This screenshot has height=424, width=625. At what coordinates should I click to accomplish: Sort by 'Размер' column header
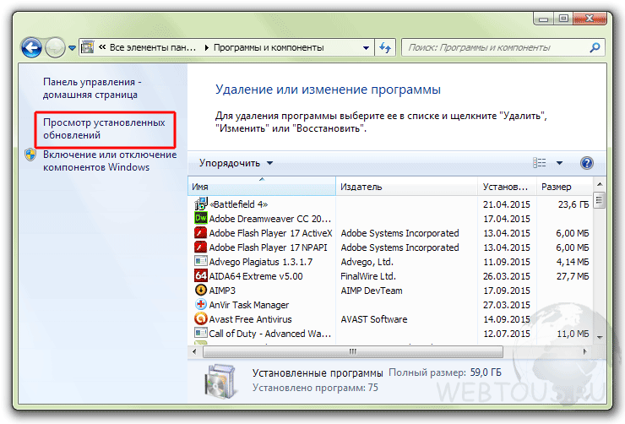(x=564, y=187)
